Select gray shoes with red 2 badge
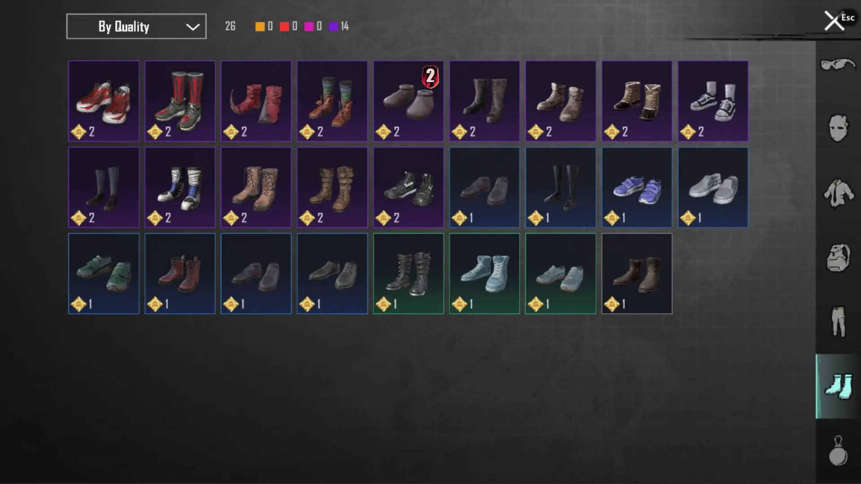Image resolution: width=861 pixels, height=484 pixels. click(409, 101)
